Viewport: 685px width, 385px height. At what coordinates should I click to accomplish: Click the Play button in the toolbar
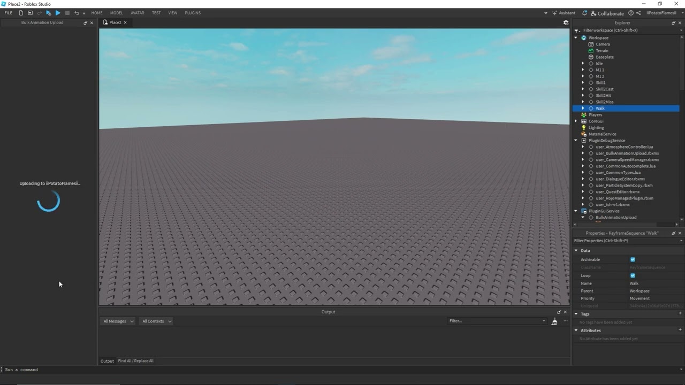[58, 13]
